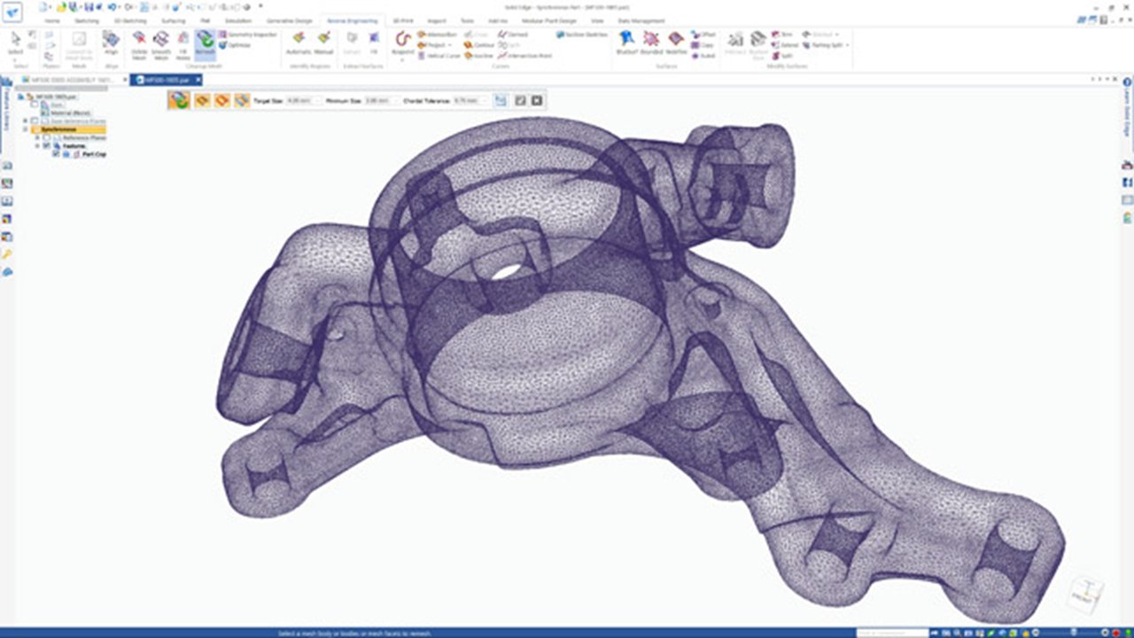Cancel remesh with the X button

point(536,101)
